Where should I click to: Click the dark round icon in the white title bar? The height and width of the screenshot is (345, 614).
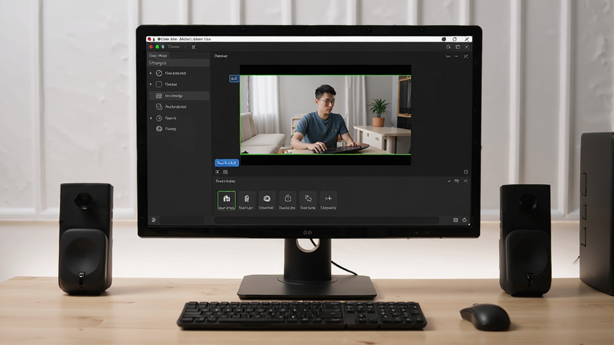coord(444,39)
